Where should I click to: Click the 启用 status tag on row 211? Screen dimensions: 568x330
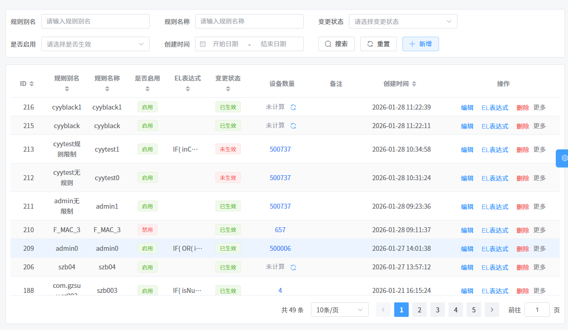tap(147, 206)
